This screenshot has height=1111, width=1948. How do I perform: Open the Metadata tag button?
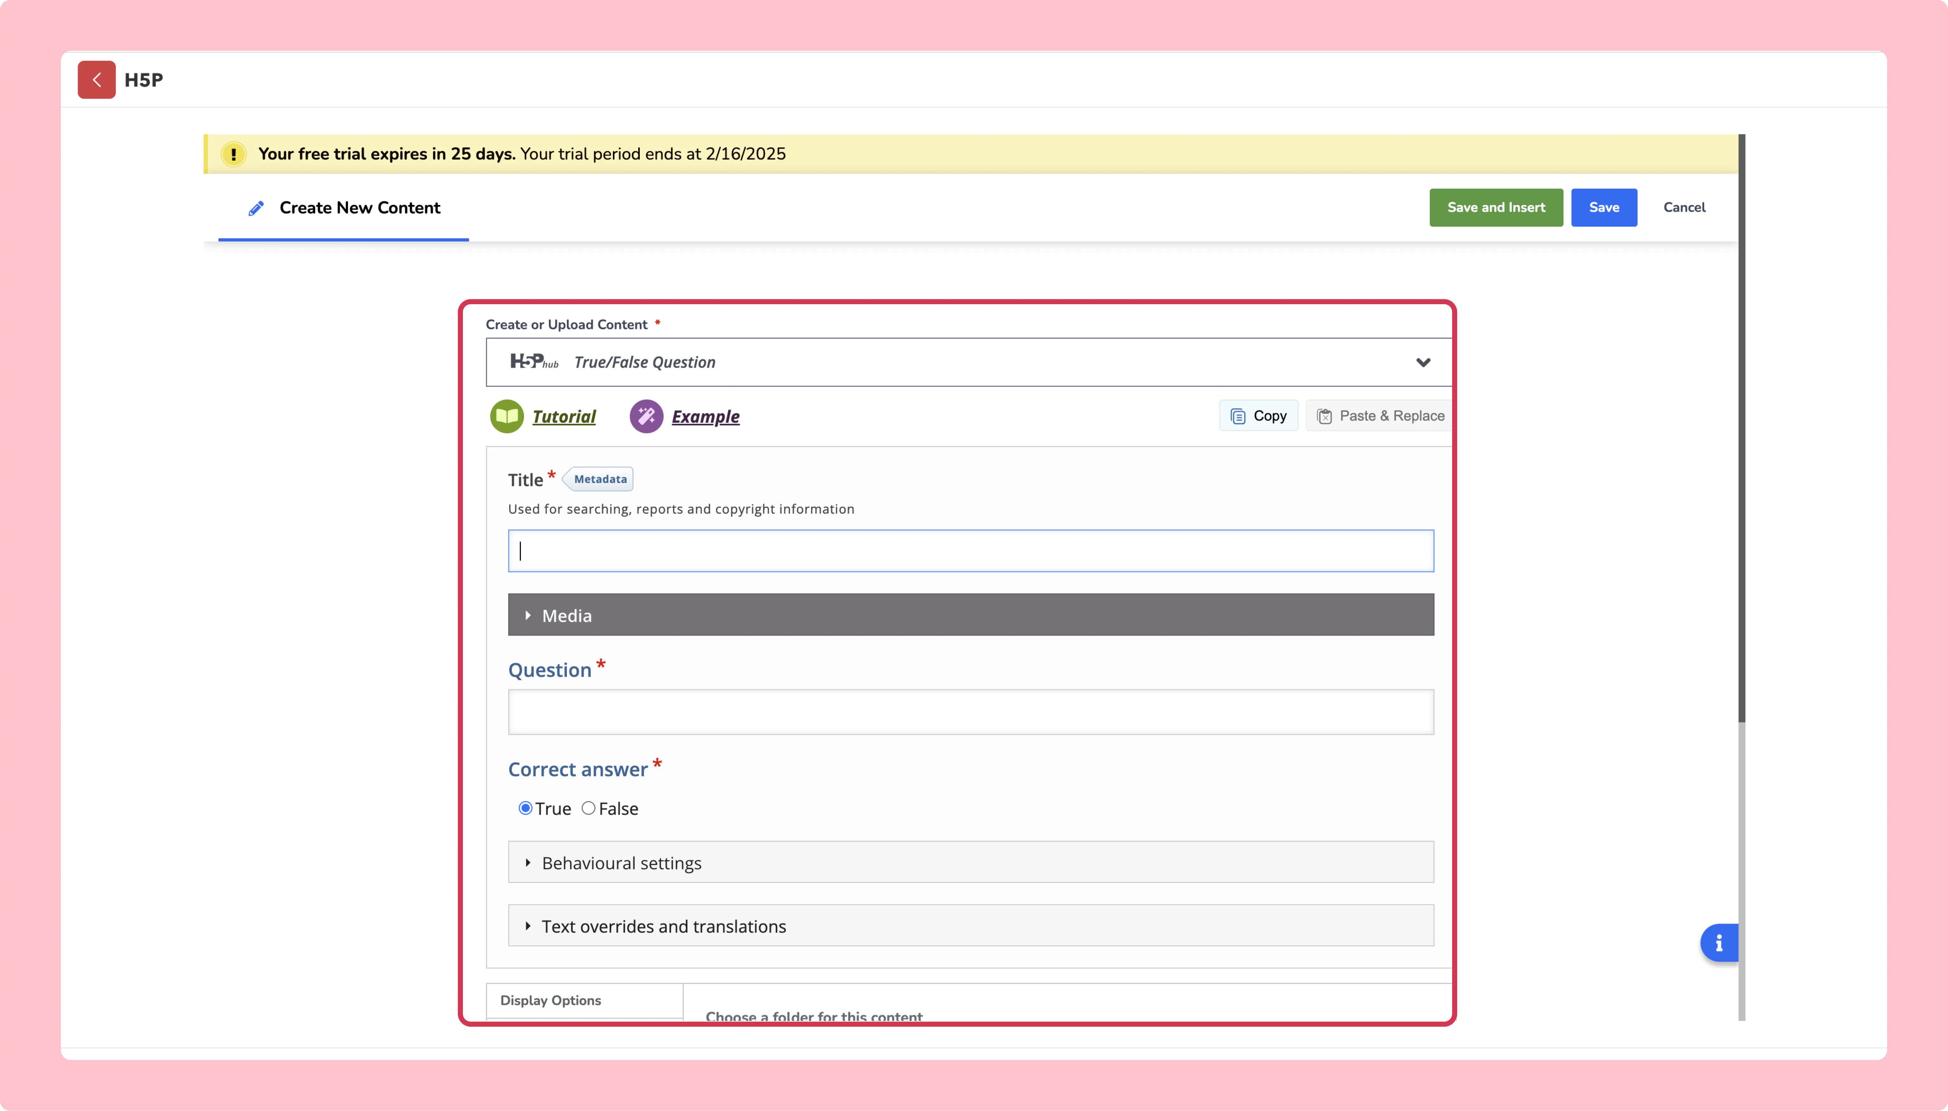(x=598, y=479)
